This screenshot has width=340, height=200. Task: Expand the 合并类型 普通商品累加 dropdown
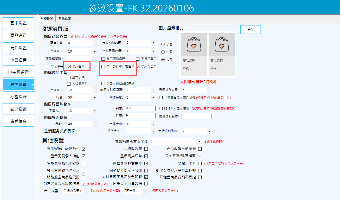tap(86, 191)
